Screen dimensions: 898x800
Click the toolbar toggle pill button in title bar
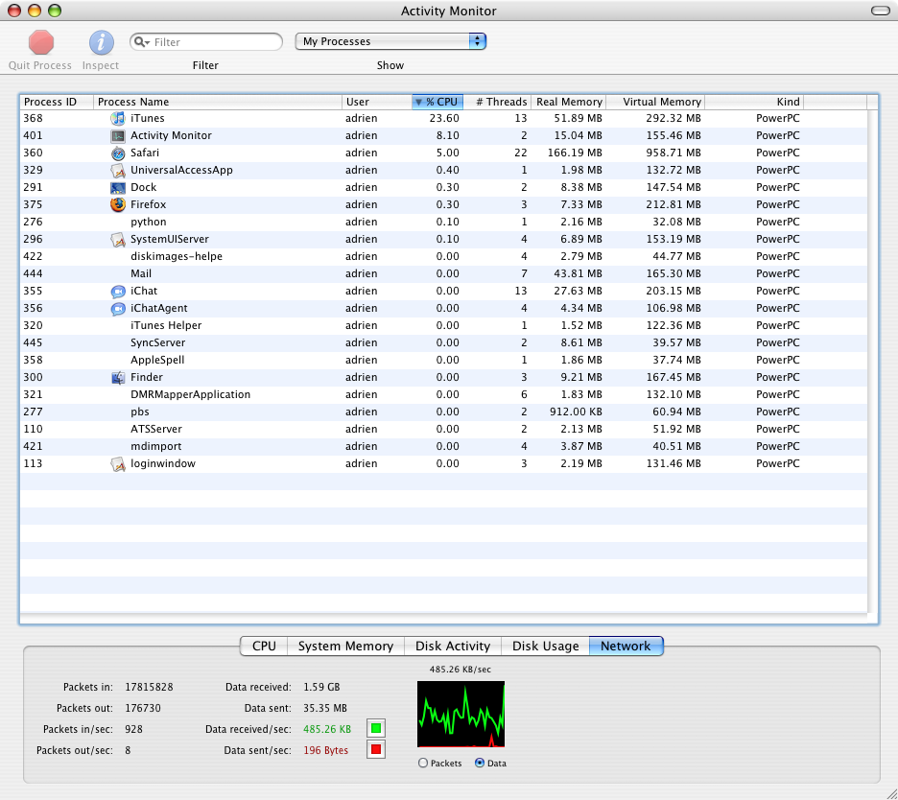[880, 11]
